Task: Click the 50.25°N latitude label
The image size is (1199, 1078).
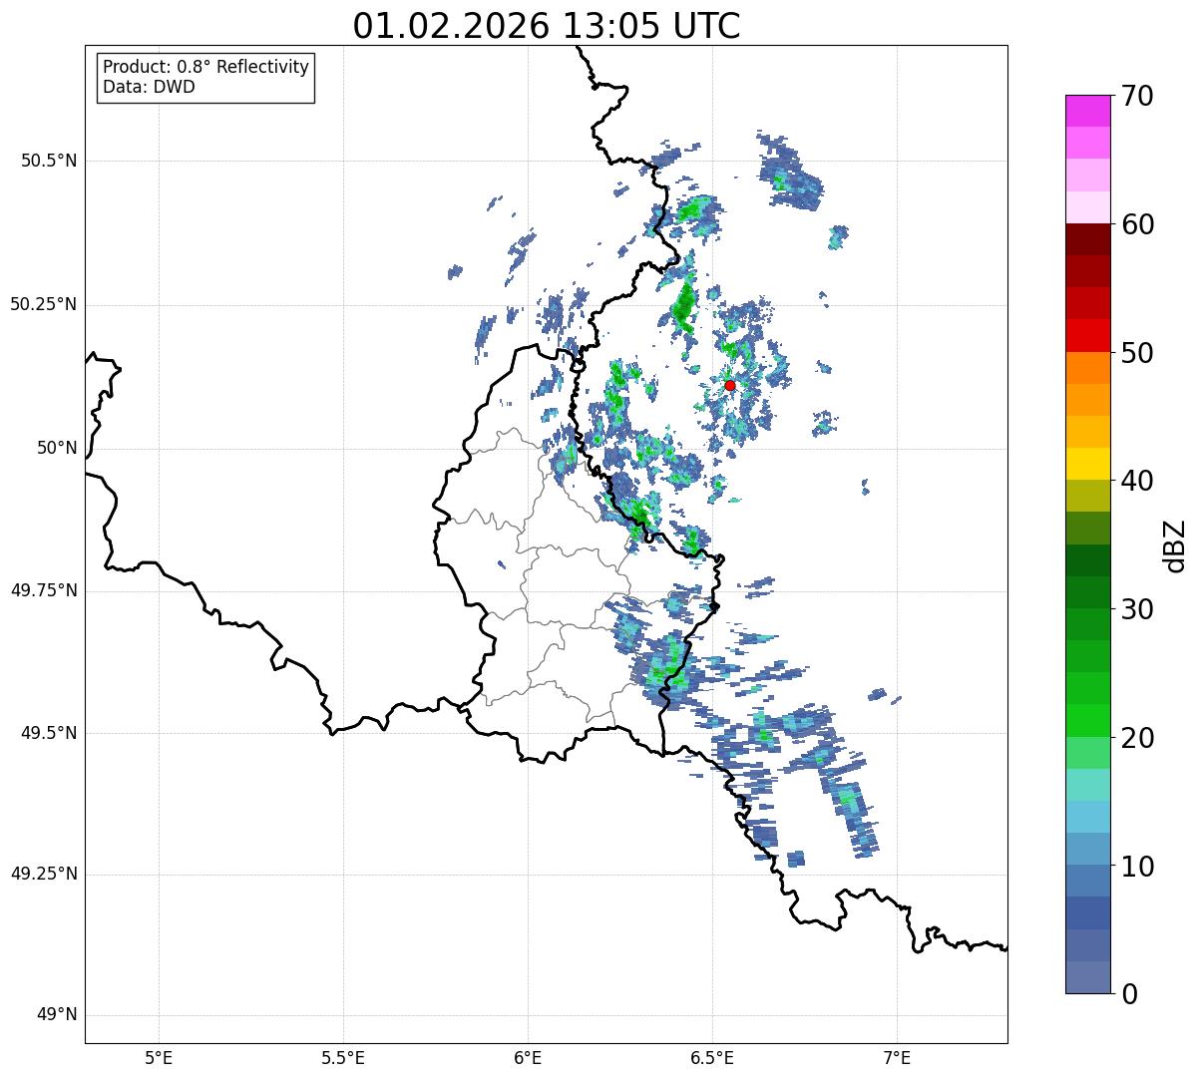Action: point(44,304)
